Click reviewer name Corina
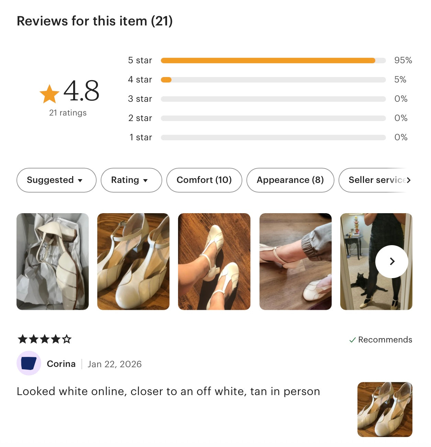 pos(61,364)
